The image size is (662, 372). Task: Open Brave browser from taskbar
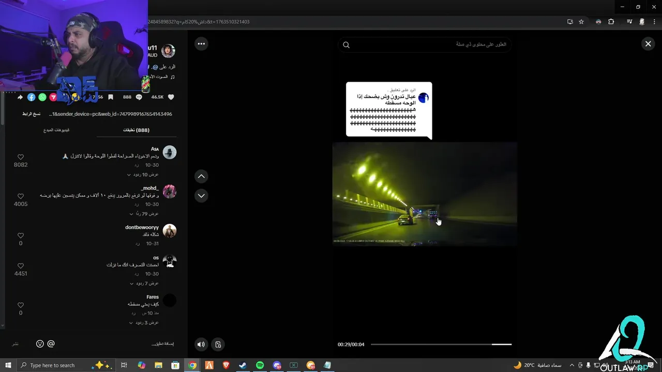(226, 365)
